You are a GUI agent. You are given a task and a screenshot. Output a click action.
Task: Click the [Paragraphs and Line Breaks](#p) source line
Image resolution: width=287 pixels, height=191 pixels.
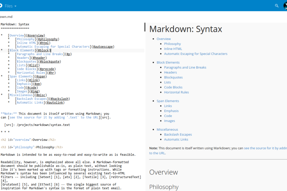point(44,54)
